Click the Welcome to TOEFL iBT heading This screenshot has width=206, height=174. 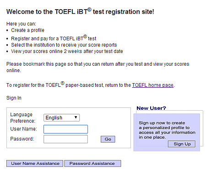point(80,11)
